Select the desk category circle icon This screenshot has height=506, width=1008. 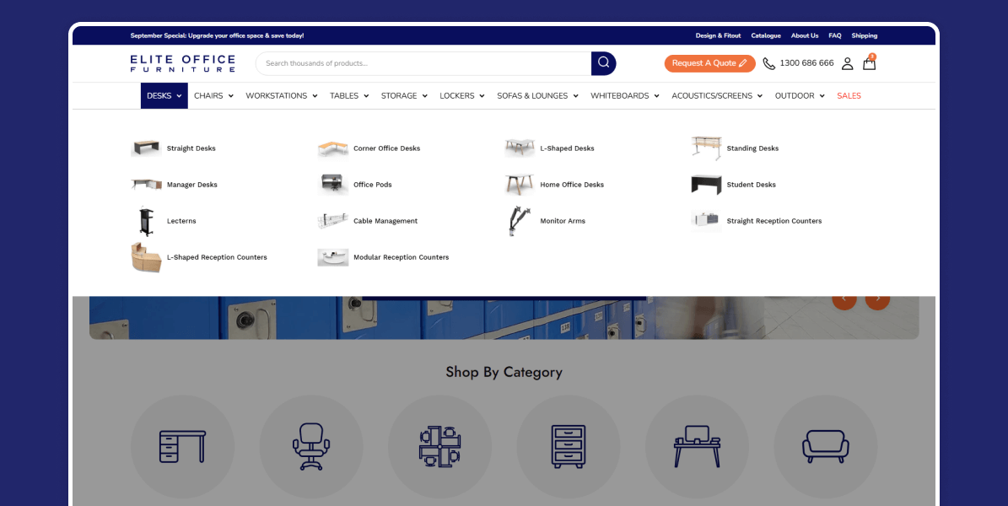tap(182, 446)
